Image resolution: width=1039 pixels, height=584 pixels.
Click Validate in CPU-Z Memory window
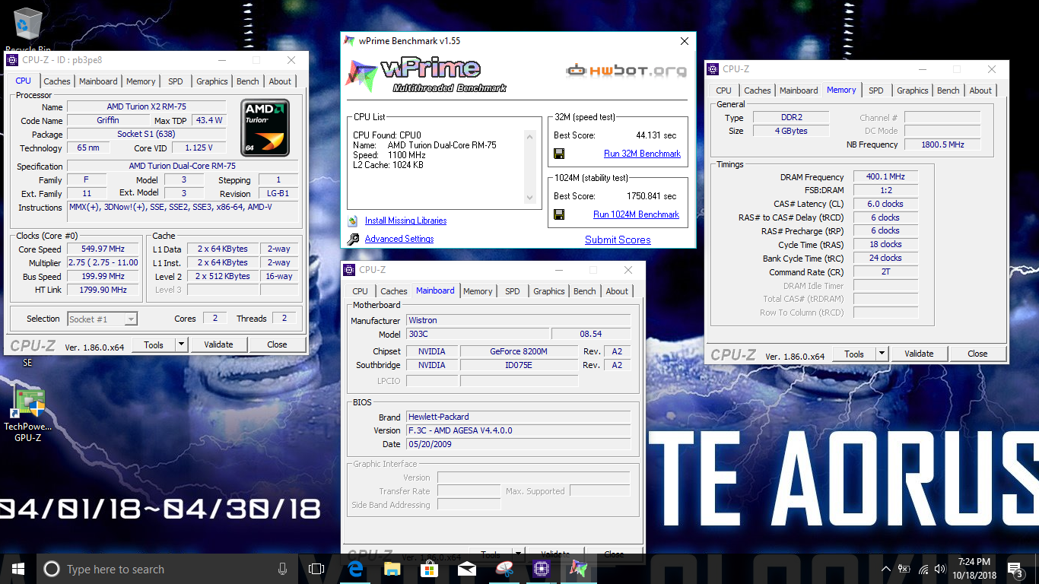click(x=919, y=354)
